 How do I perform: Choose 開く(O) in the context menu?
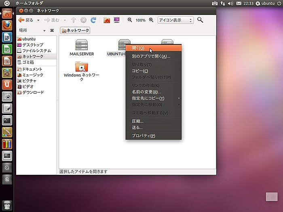(x=138, y=48)
